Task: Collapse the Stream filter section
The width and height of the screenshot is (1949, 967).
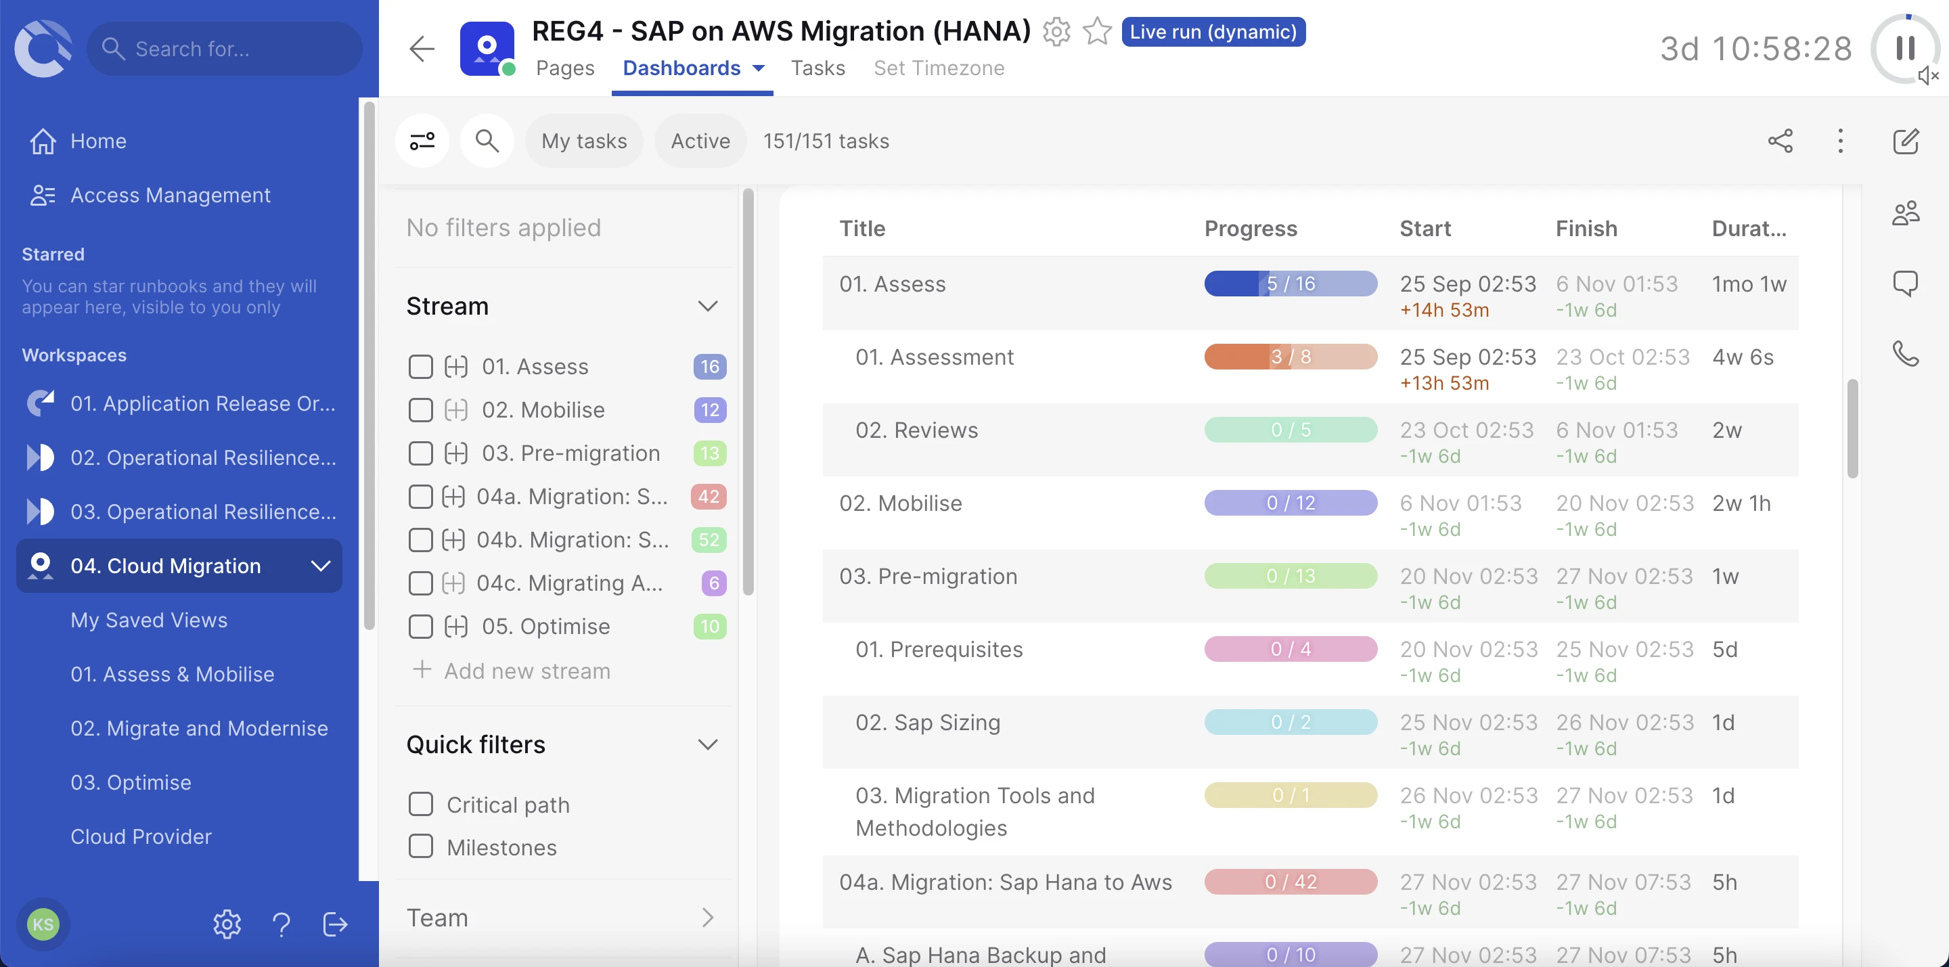Action: point(708,306)
